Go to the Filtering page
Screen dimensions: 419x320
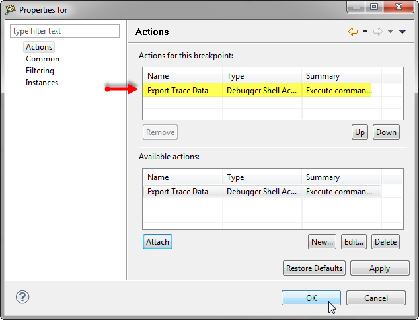(40, 71)
